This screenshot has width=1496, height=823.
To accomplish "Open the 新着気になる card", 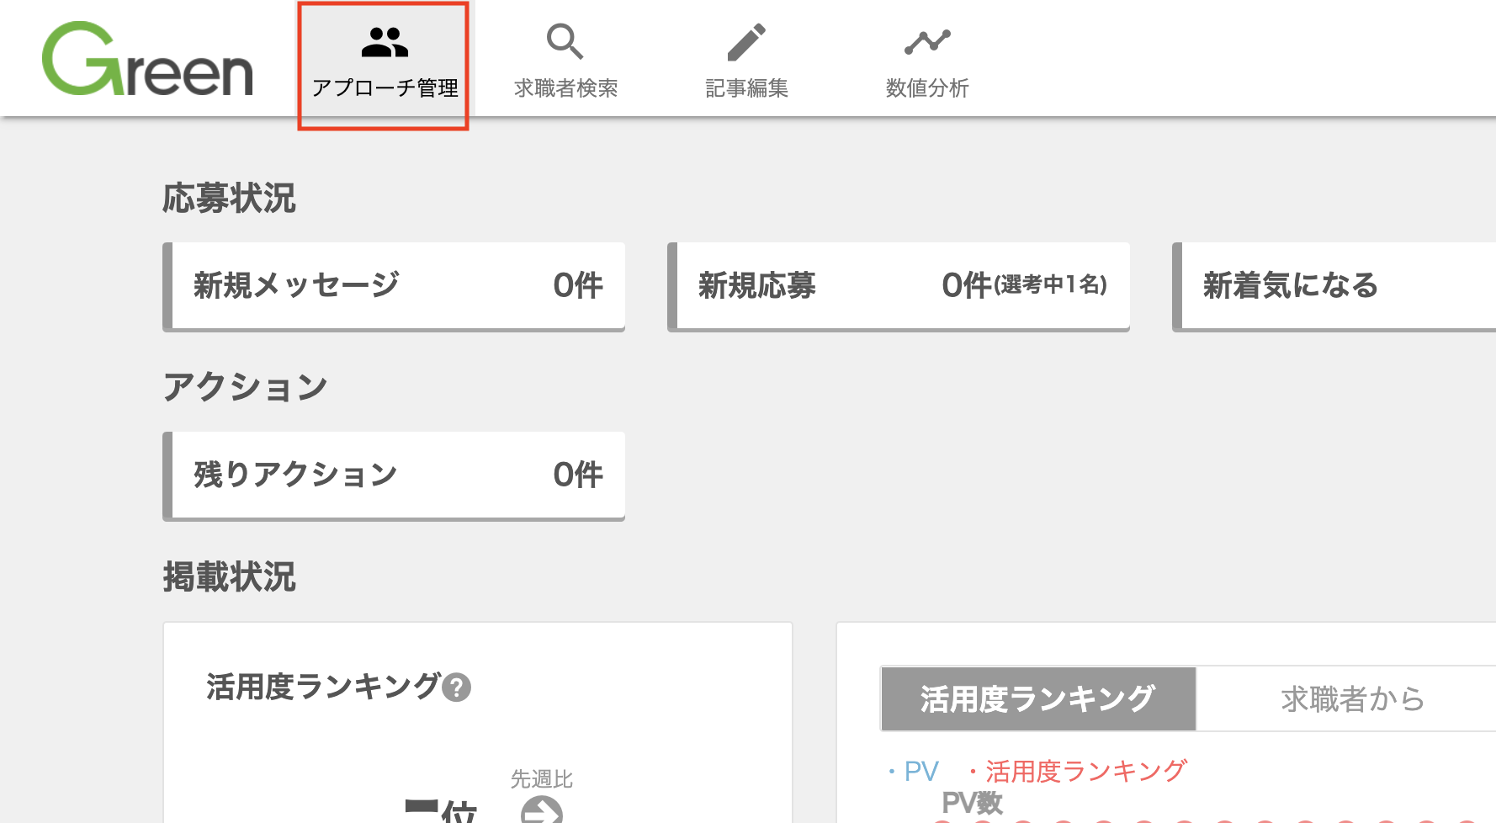I will tap(1334, 286).
